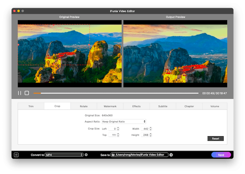Switch to the Trim tab
The width and height of the screenshot is (245, 174).
pyautogui.click(x=31, y=106)
